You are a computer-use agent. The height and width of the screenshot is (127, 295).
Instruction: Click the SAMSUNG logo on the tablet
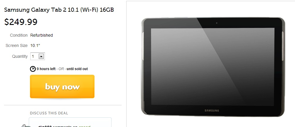click(x=212, y=111)
